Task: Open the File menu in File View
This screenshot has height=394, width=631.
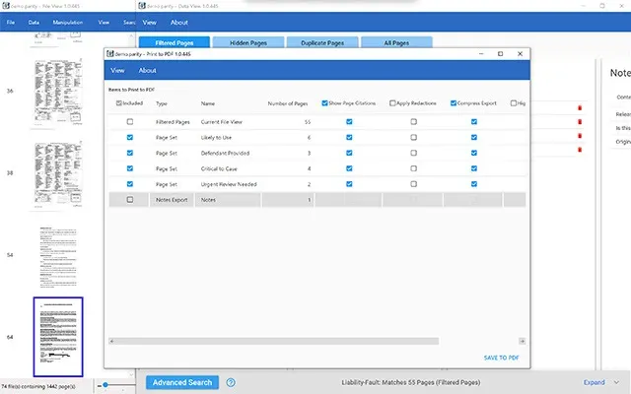Action: (x=11, y=23)
